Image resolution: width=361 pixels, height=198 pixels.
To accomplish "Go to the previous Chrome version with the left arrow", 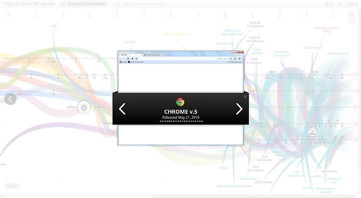I will click(x=122, y=109).
